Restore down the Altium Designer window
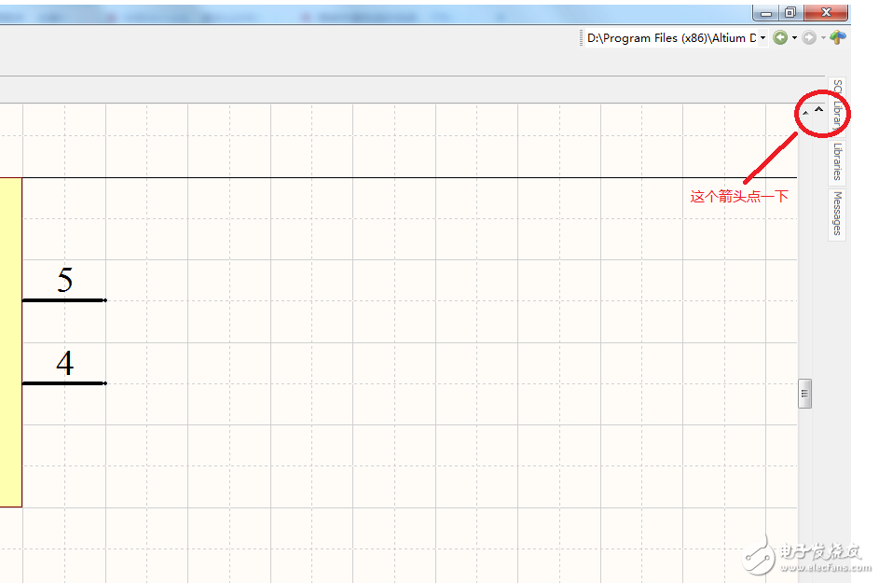This screenshot has width=879, height=583. point(790,12)
